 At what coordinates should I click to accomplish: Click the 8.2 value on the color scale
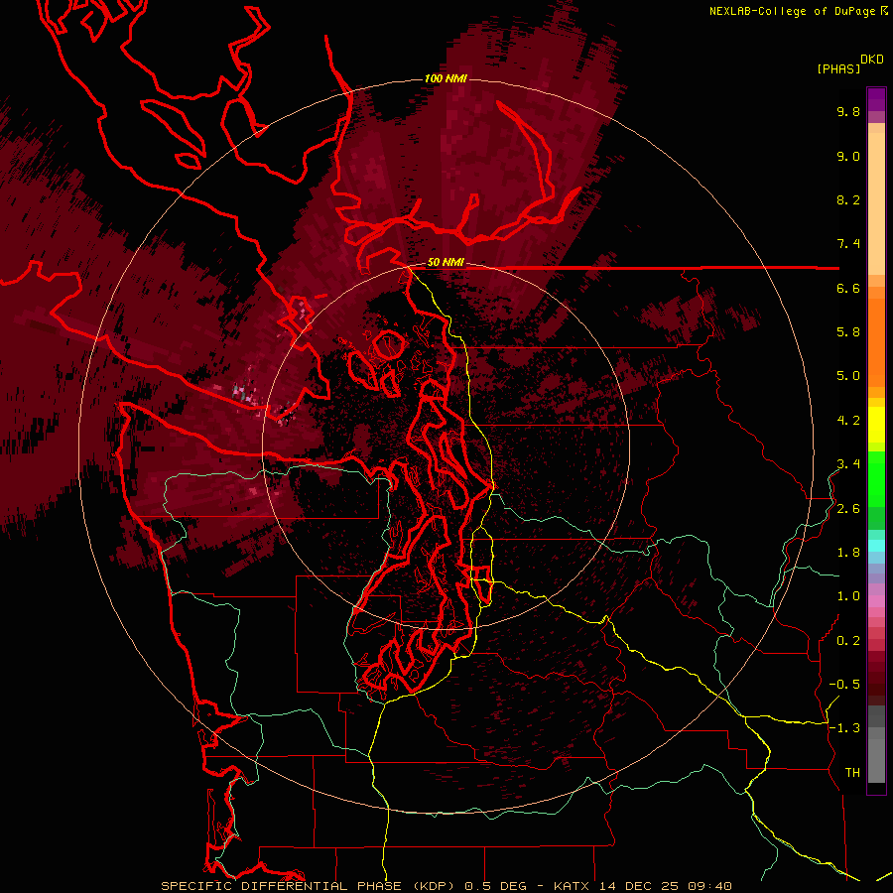848,199
